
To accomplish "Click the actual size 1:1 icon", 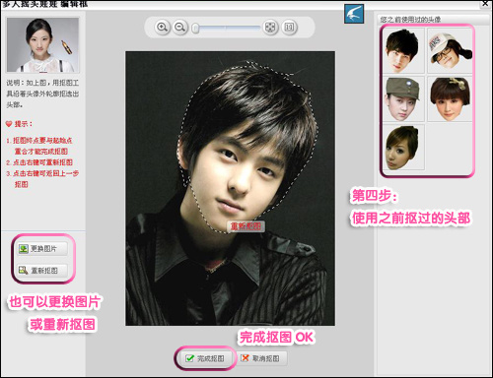I will tap(289, 28).
